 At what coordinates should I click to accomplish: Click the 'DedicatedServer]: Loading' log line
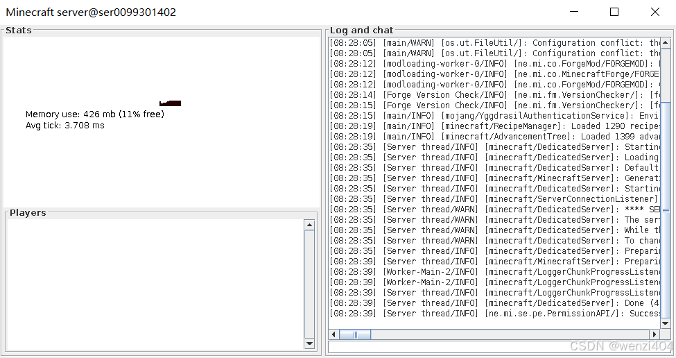click(x=494, y=157)
